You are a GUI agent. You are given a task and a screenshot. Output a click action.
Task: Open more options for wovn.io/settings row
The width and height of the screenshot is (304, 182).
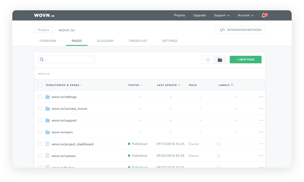(261, 97)
